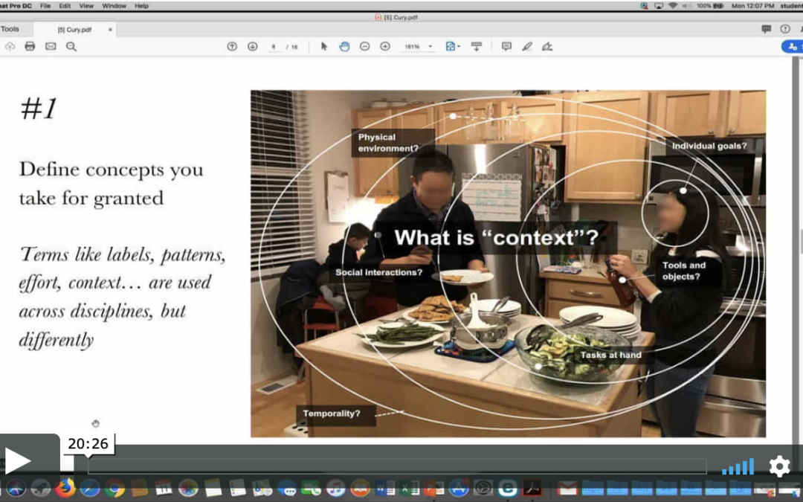
Task: Open Firefox from the dock
Action: click(x=65, y=488)
